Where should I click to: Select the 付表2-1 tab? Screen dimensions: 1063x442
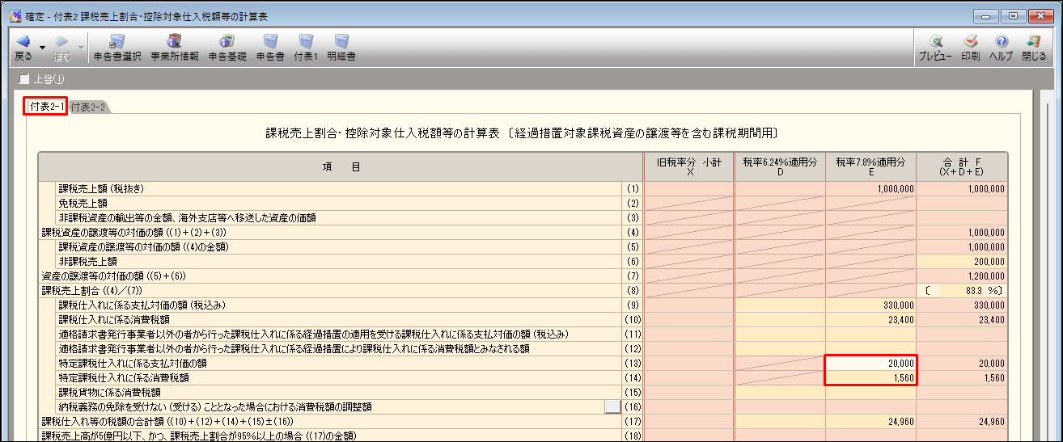tap(45, 107)
